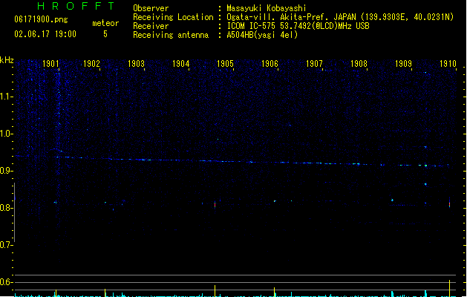Viewport: 467px width, 297px height.
Task: Select the filename 06171900.png
Action: [x=41, y=19]
